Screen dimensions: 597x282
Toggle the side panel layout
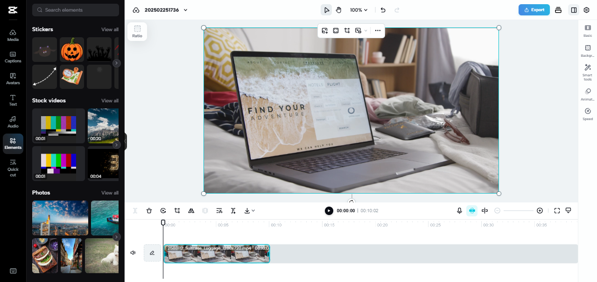point(573,10)
